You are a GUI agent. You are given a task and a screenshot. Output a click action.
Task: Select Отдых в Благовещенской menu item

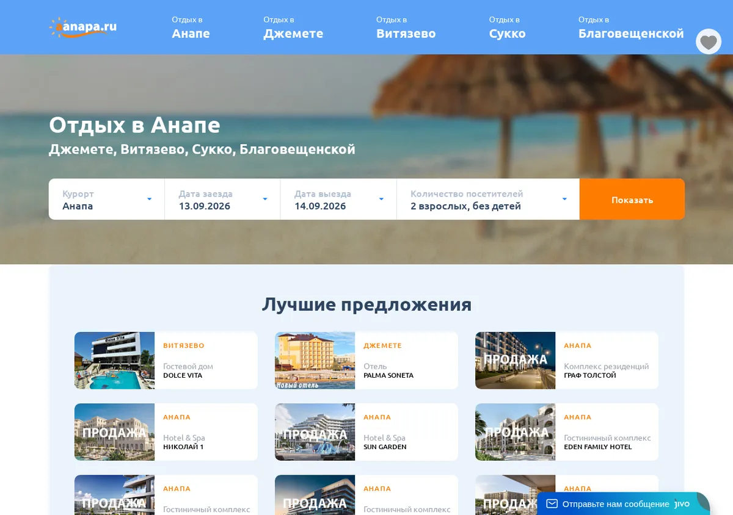tap(631, 28)
